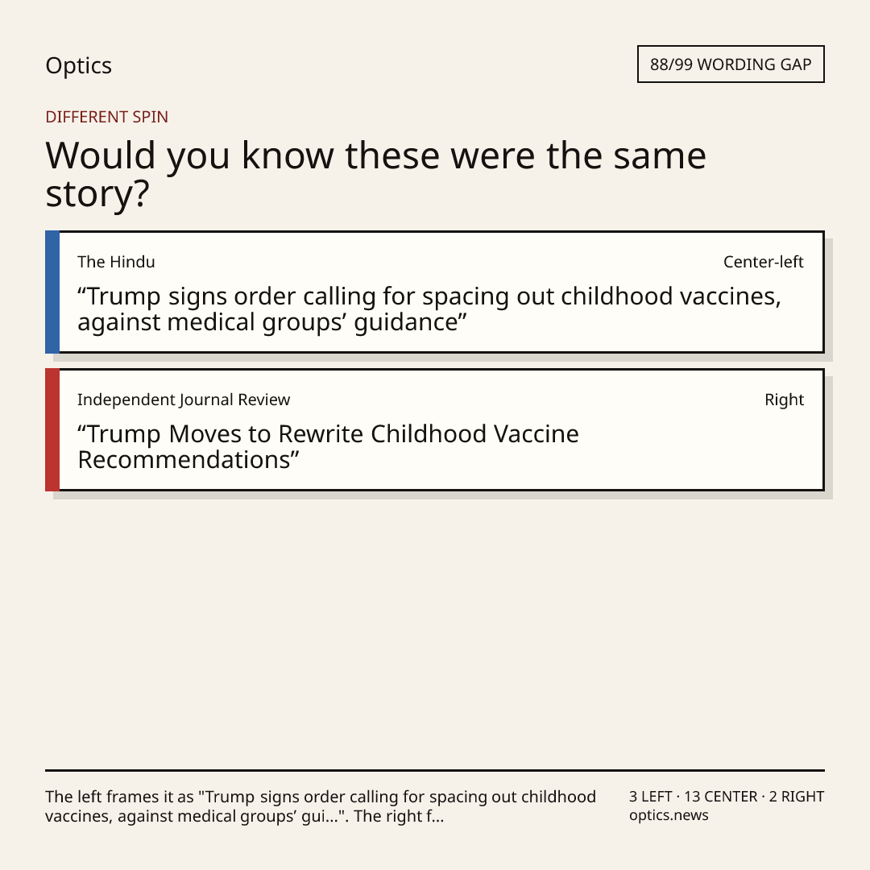870x870 pixels.
Task: Select the DIFFERENT SPIN label
Action: coord(106,117)
